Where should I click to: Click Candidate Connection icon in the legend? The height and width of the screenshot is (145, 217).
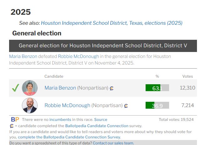point(12,126)
